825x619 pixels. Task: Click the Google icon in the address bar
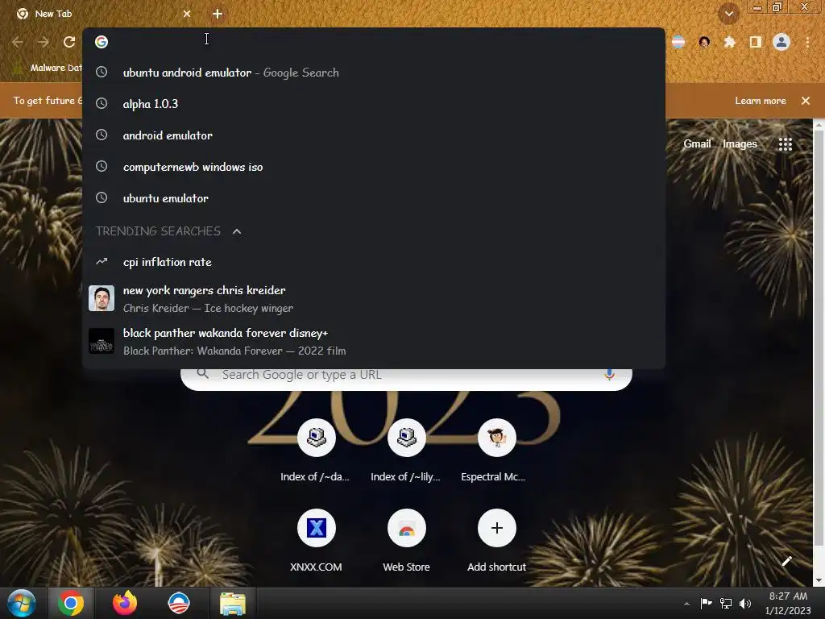pyautogui.click(x=102, y=42)
